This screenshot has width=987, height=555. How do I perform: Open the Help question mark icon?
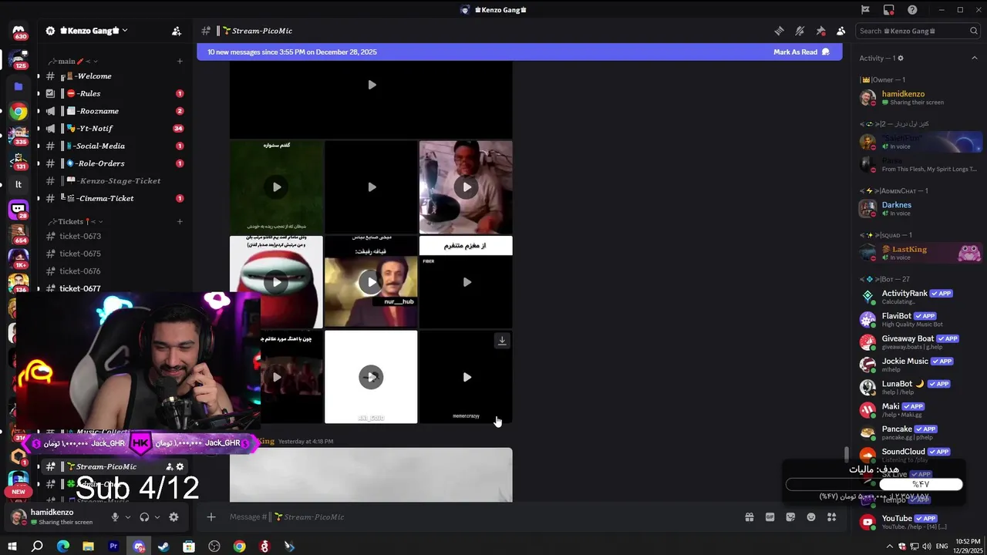point(913,10)
